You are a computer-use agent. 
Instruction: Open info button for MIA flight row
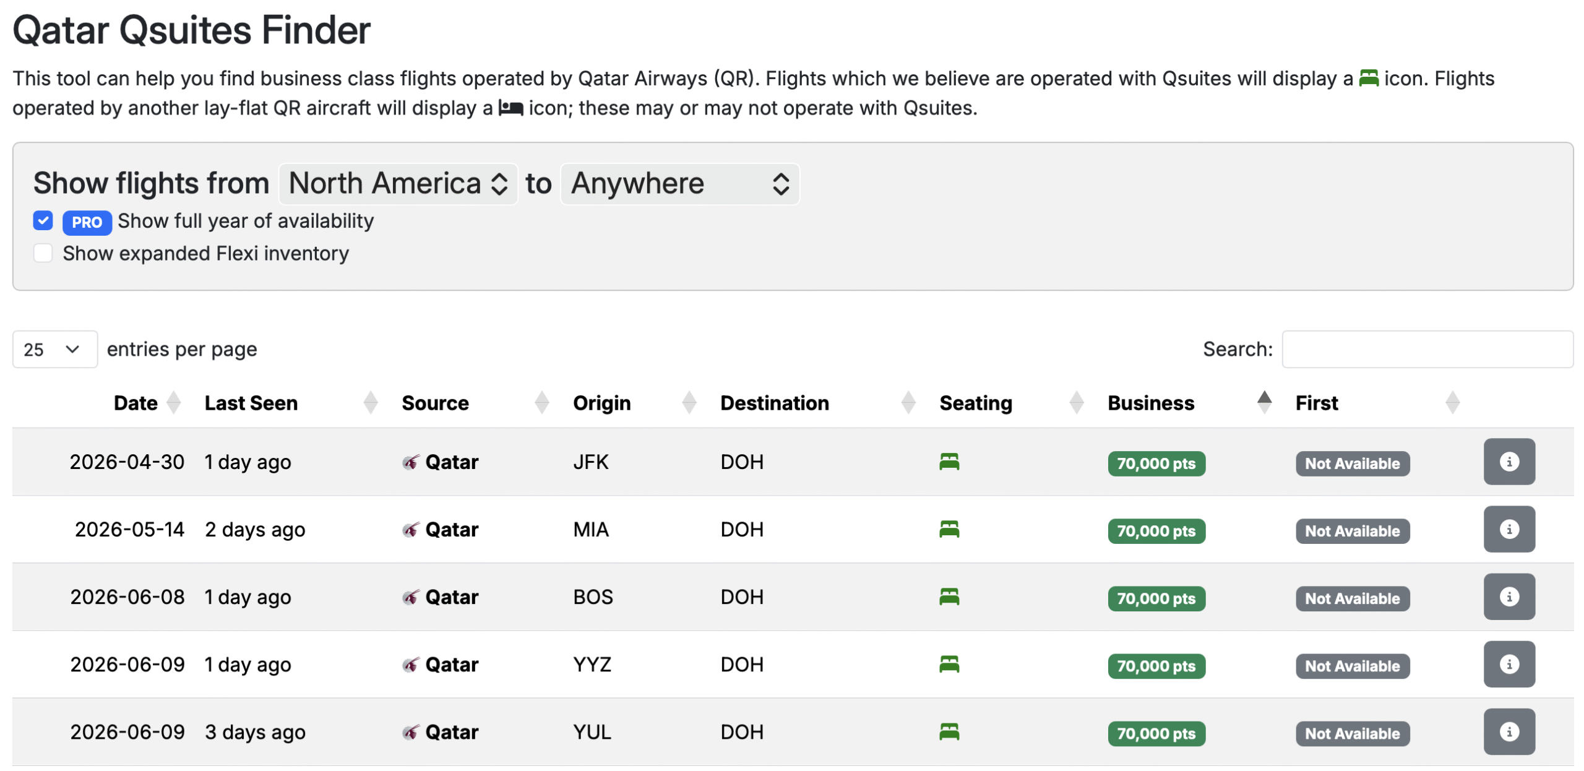click(x=1508, y=529)
